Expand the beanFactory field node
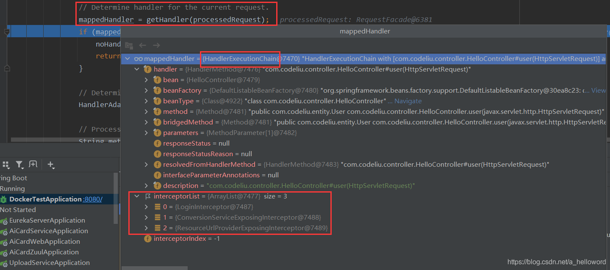610x270 pixels. pyautogui.click(x=146, y=91)
